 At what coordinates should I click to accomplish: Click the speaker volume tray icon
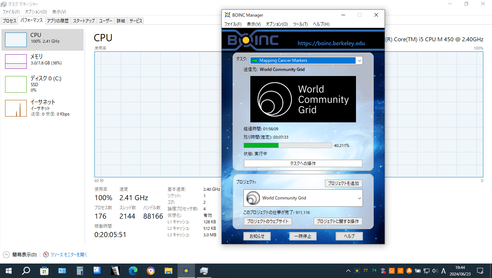tap(434, 270)
